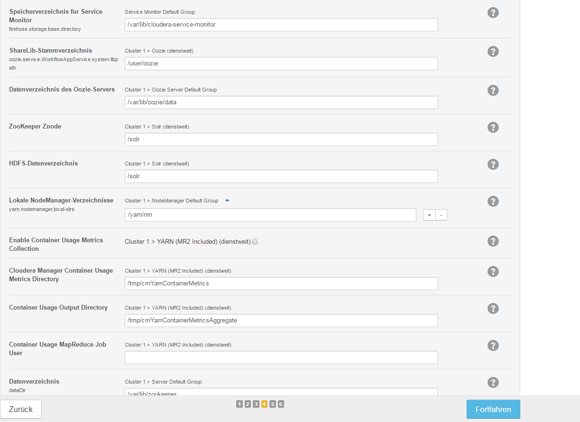Show help for HDFS-Datenverzeichnis

493,164
